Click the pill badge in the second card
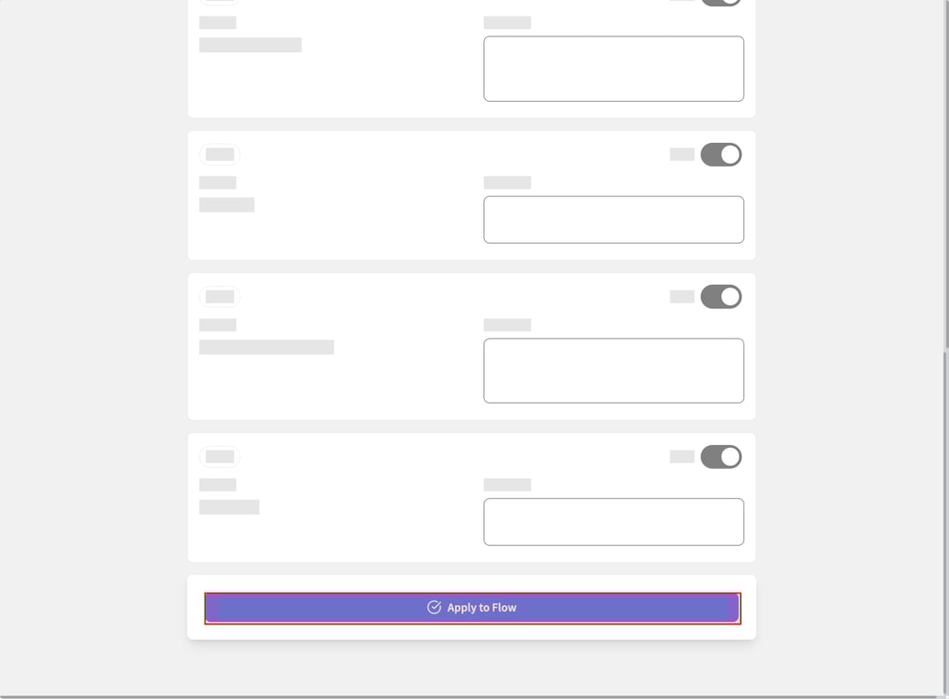This screenshot has height=699, width=949. pos(219,155)
